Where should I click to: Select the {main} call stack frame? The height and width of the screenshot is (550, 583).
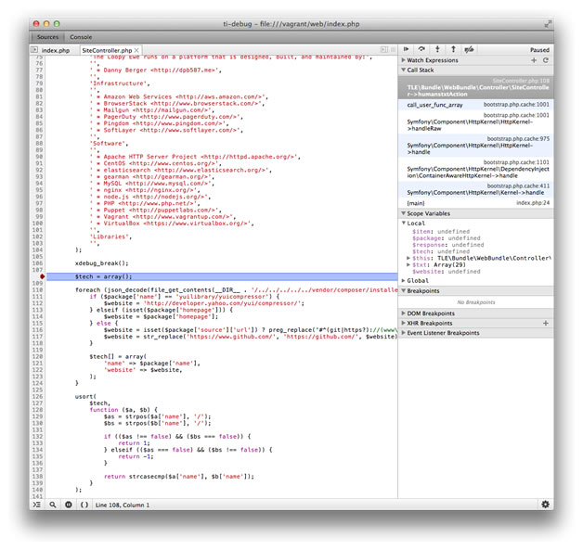coord(416,202)
